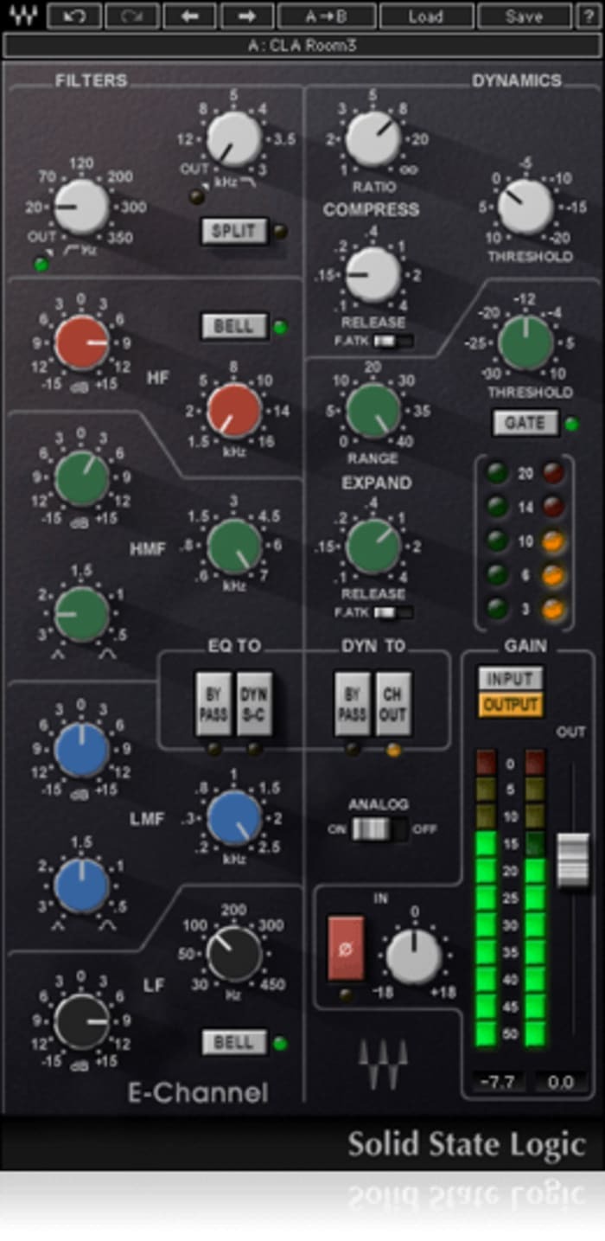
Task: Open the Save preset menu
Action: 525,16
